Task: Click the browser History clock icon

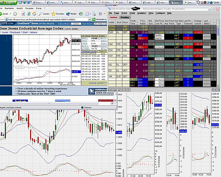Action: 80,14
